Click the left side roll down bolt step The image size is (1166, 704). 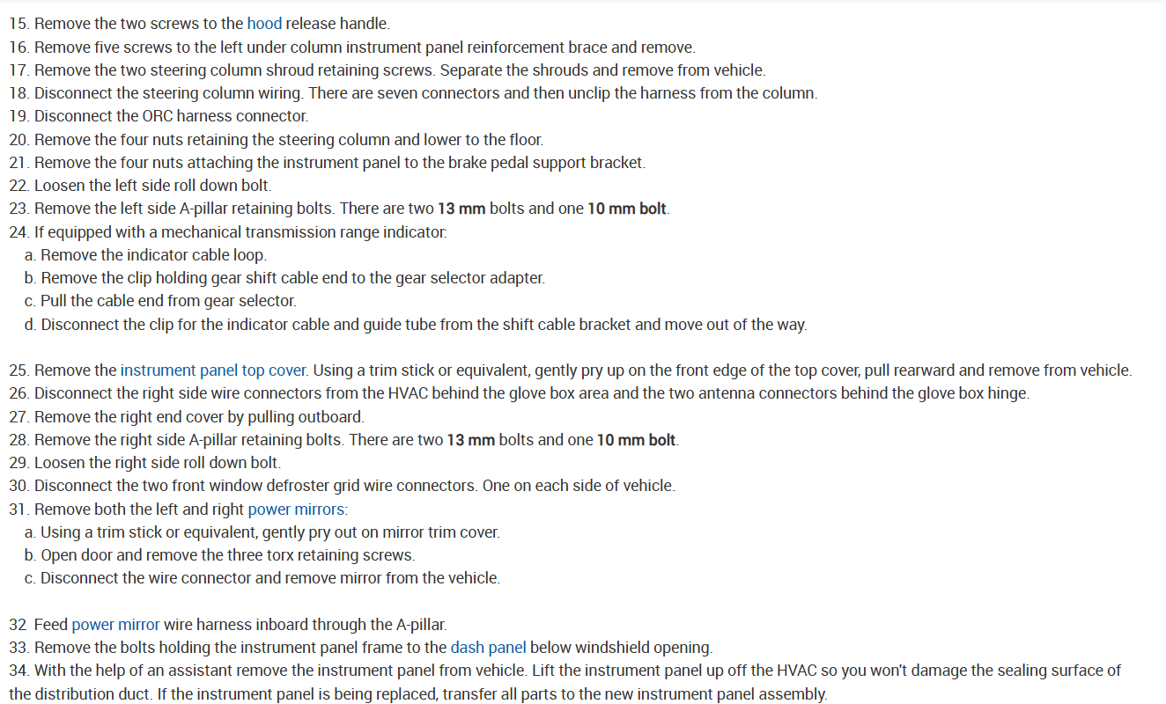click(x=152, y=186)
